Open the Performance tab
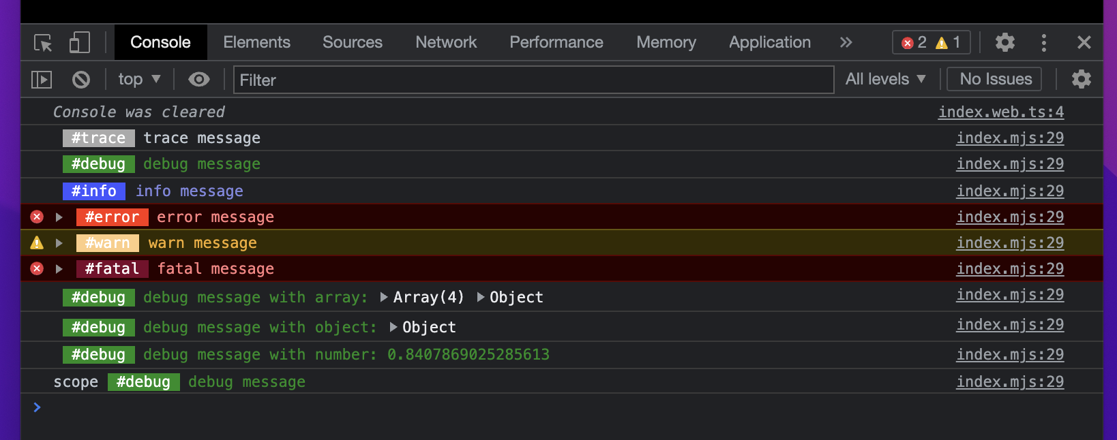This screenshot has width=1117, height=440. (x=556, y=42)
